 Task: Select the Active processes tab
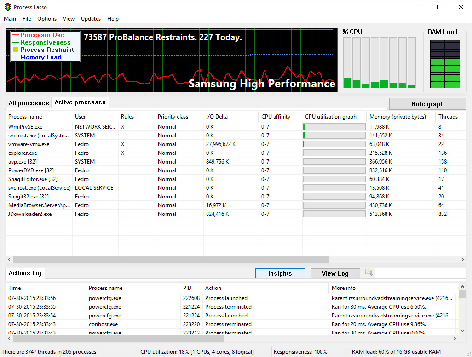pyautogui.click(x=80, y=102)
